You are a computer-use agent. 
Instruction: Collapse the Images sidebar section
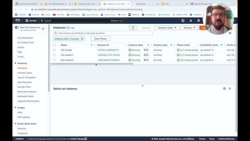pyautogui.click(x=16, y=108)
